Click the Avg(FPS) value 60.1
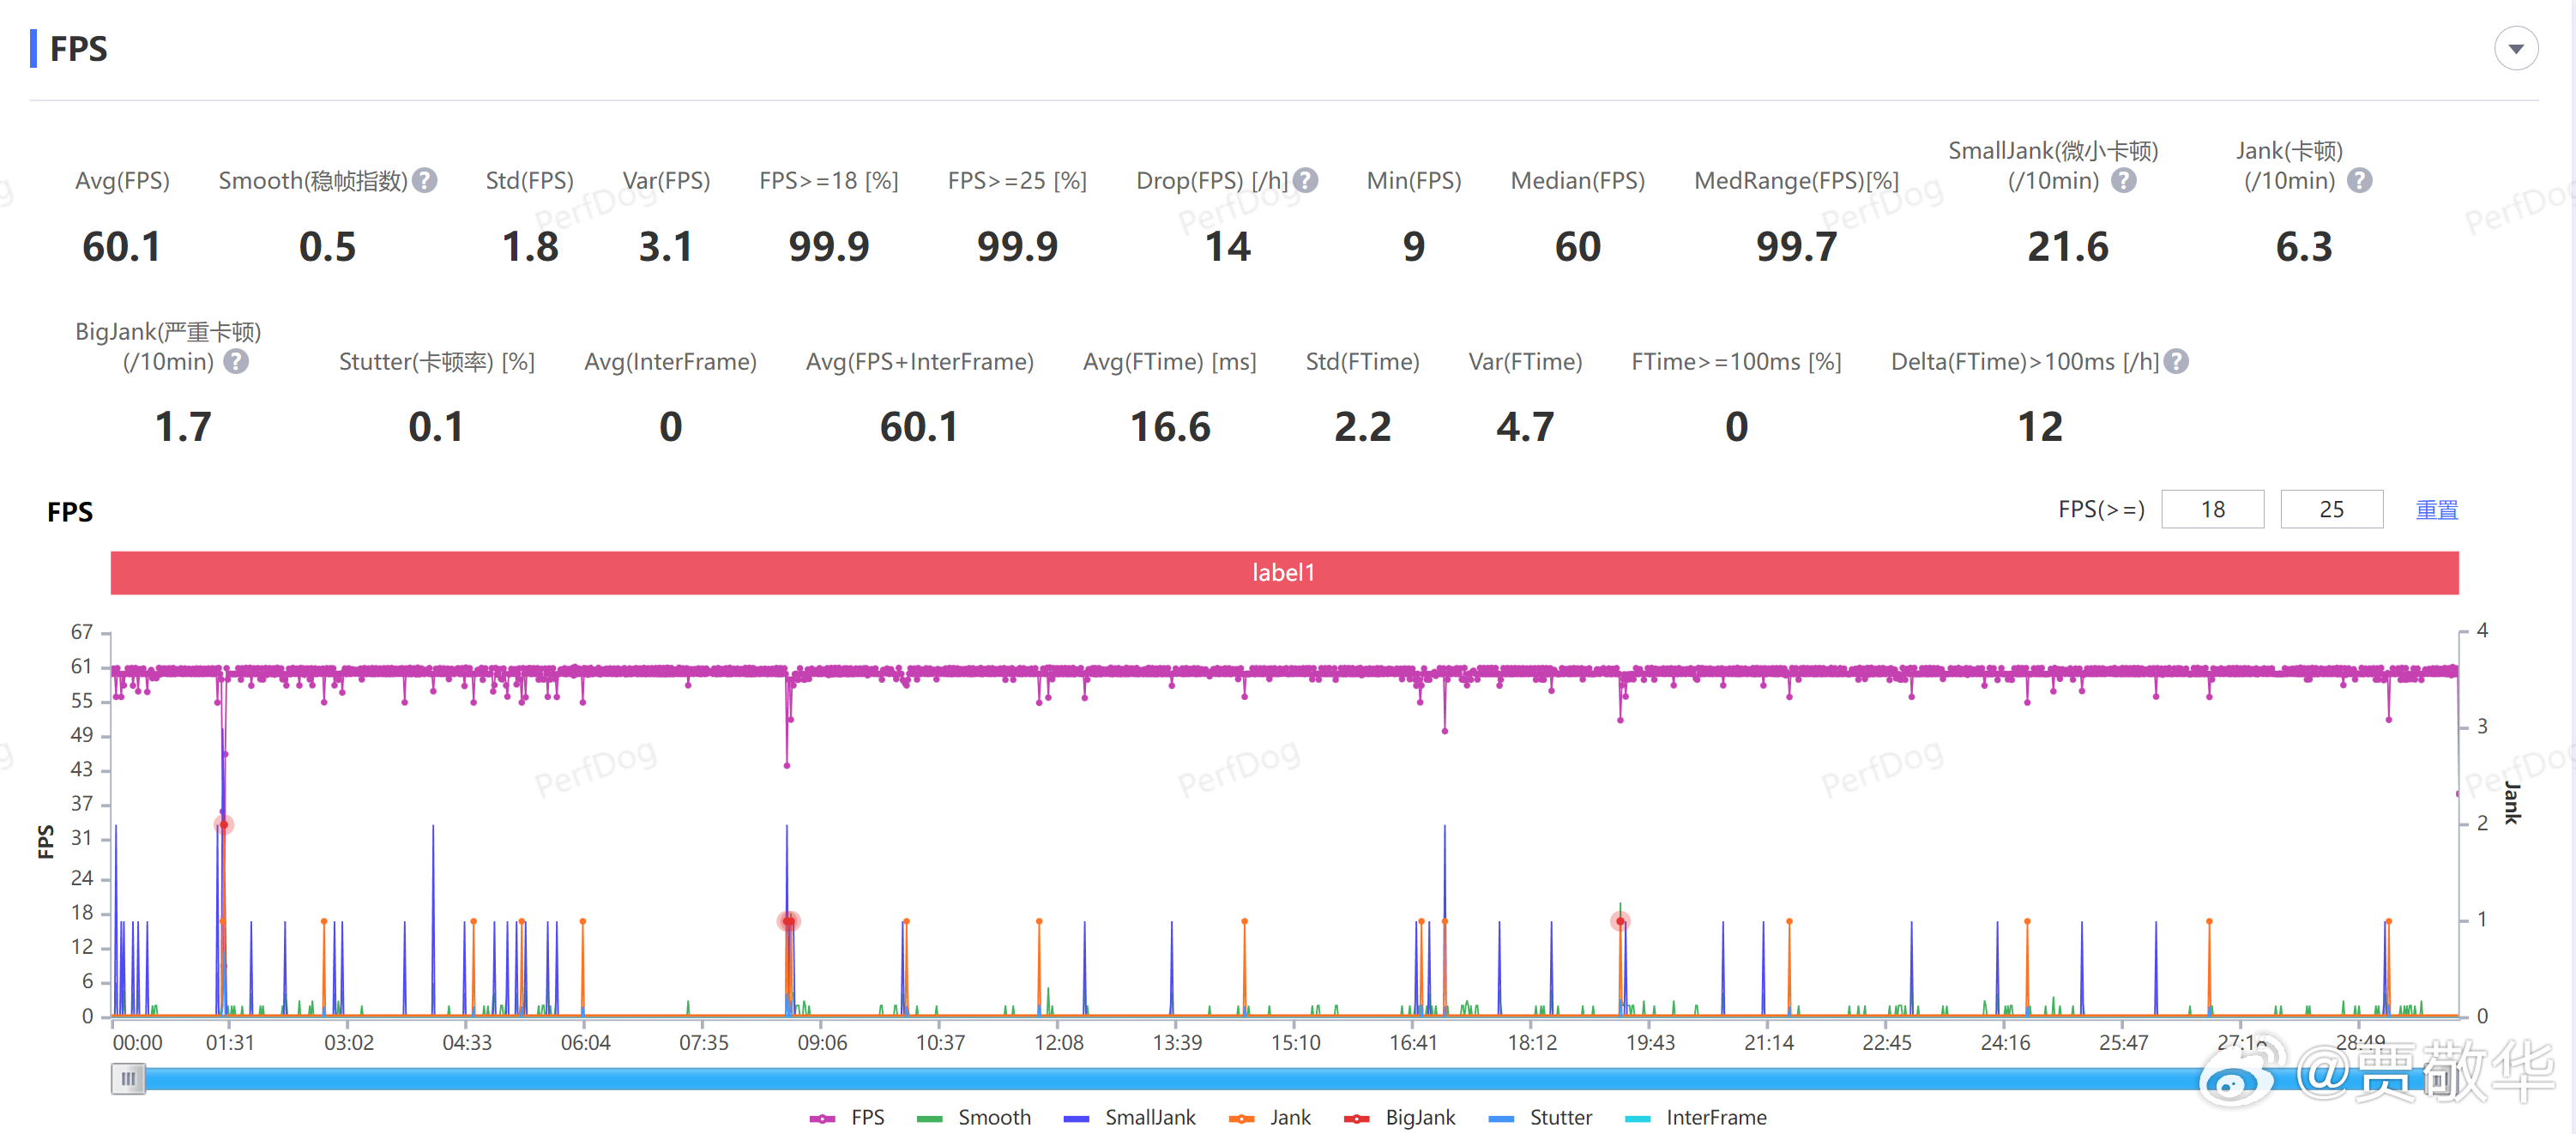The width and height of the screenshot is (2576, 1134). pos(121,246)
